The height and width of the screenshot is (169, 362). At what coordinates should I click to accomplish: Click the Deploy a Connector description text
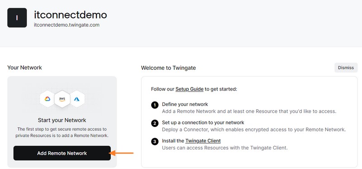[254, 130]
